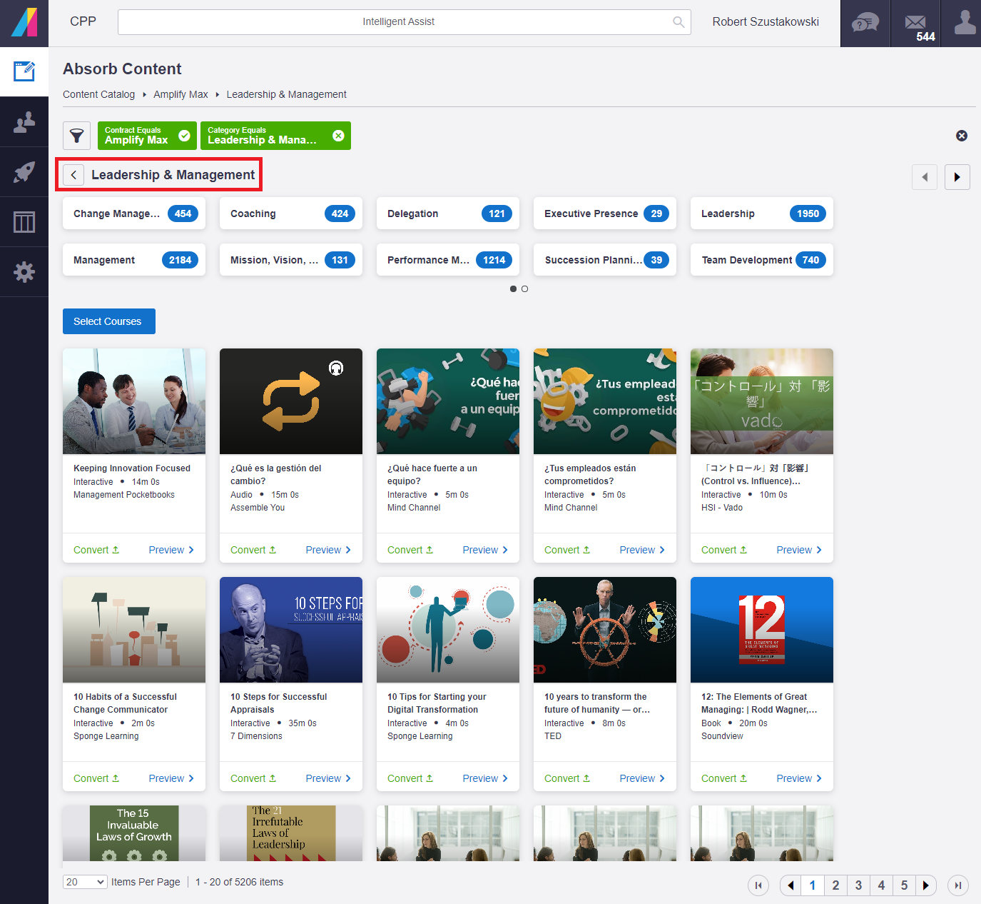This screenshot has height=904, width=981.
Task: Open the filter funnel button
Action: click(x=76, y=136)
